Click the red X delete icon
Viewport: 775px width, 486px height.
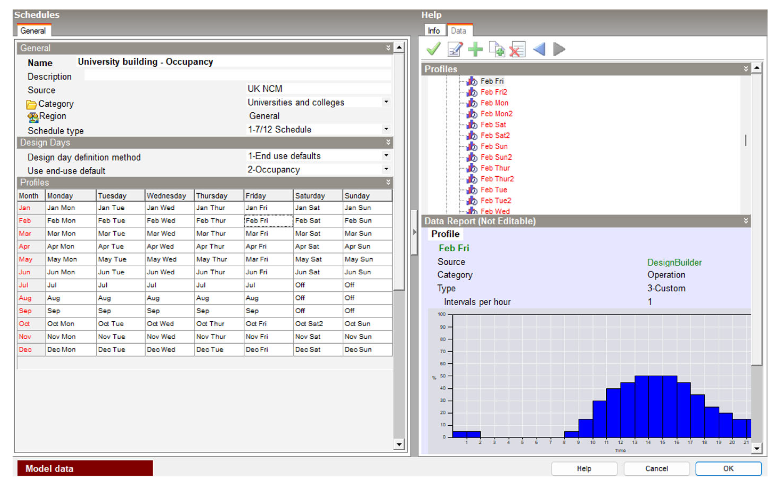click(x=517, y=49)
